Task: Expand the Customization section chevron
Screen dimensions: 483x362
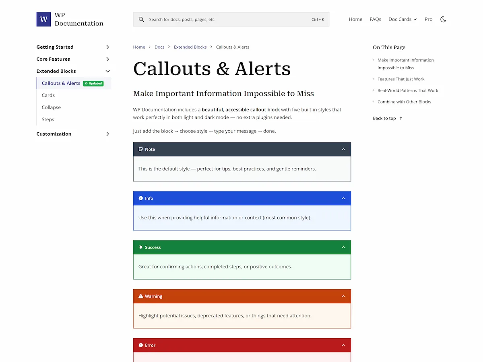Action: [107, 134]
